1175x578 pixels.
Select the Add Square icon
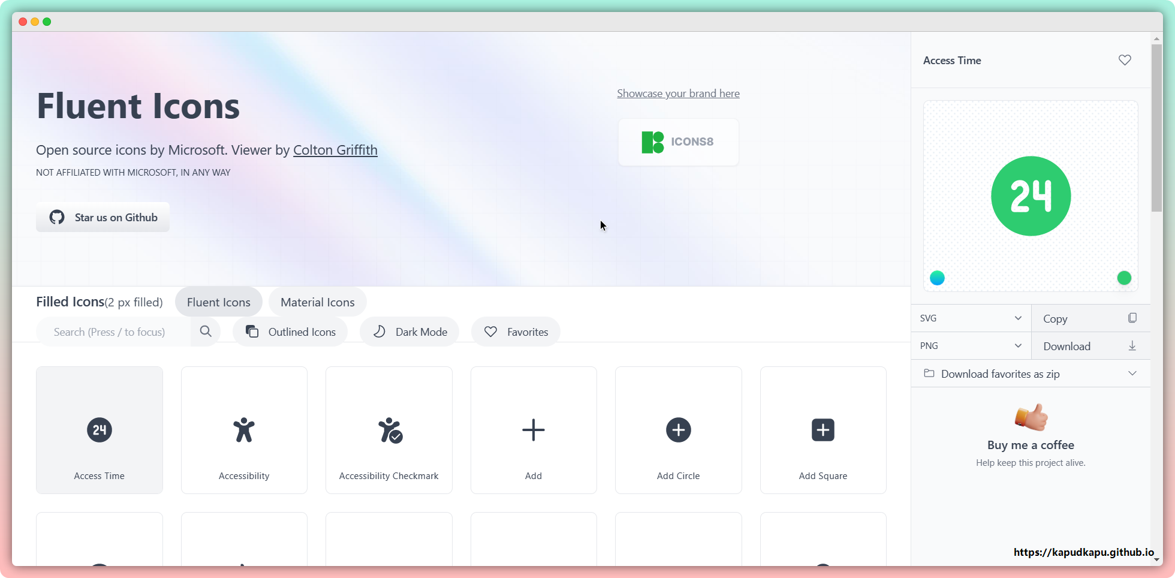coord(822,430)
